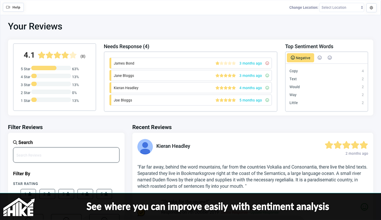Screen dimensions: 381x220
Task: Click the five-star rating on Kieran Headley's recent review
Action: click(346, 145)
